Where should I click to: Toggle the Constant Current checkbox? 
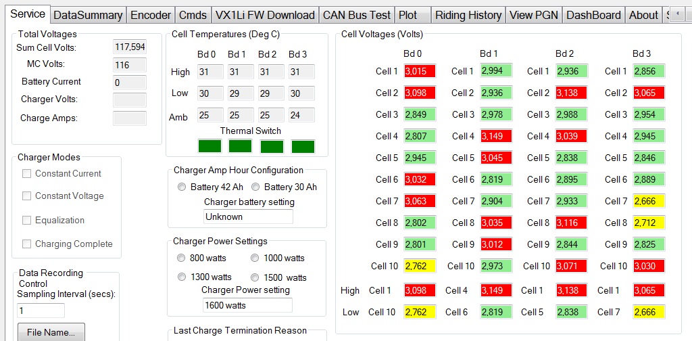point(27,174)
